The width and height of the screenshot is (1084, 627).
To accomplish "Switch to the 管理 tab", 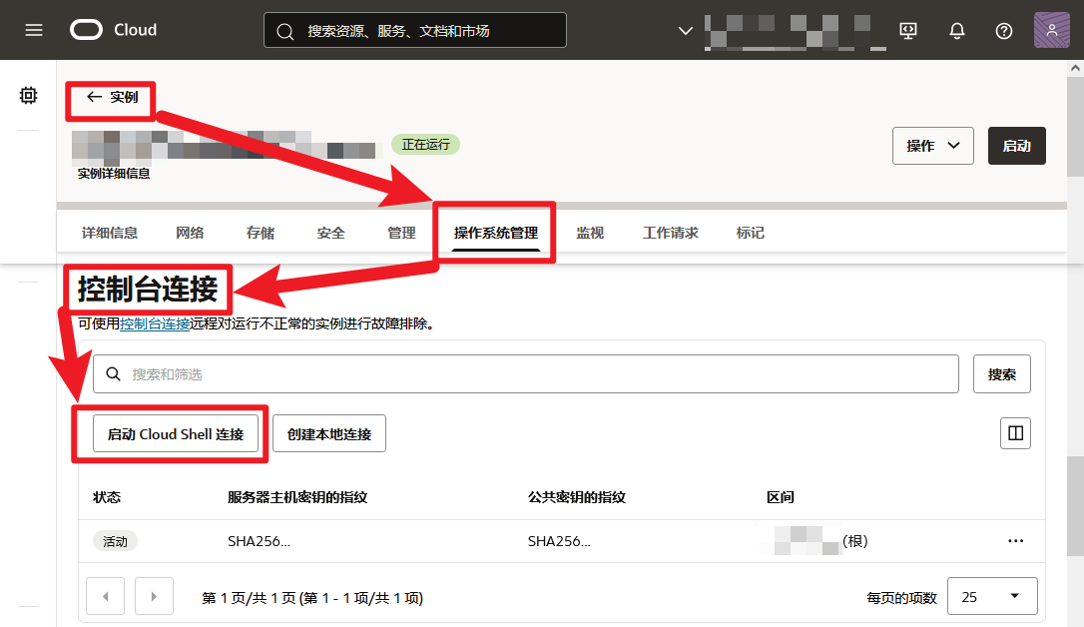I will (401, 233).
